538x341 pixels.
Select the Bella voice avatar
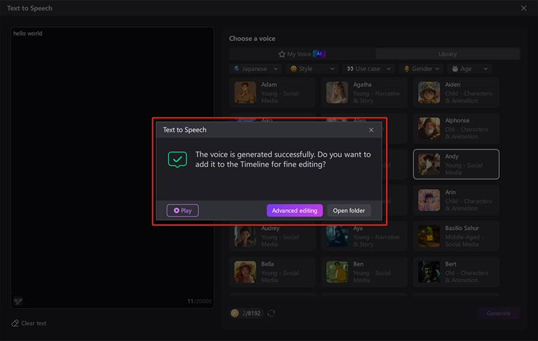[245, 272]
